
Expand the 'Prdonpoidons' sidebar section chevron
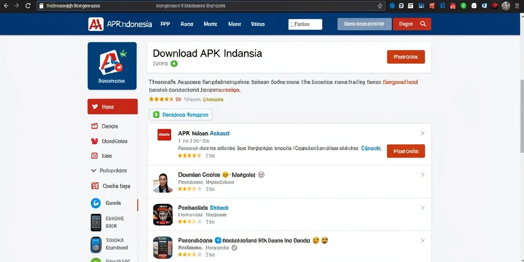(x=94, y=170)
